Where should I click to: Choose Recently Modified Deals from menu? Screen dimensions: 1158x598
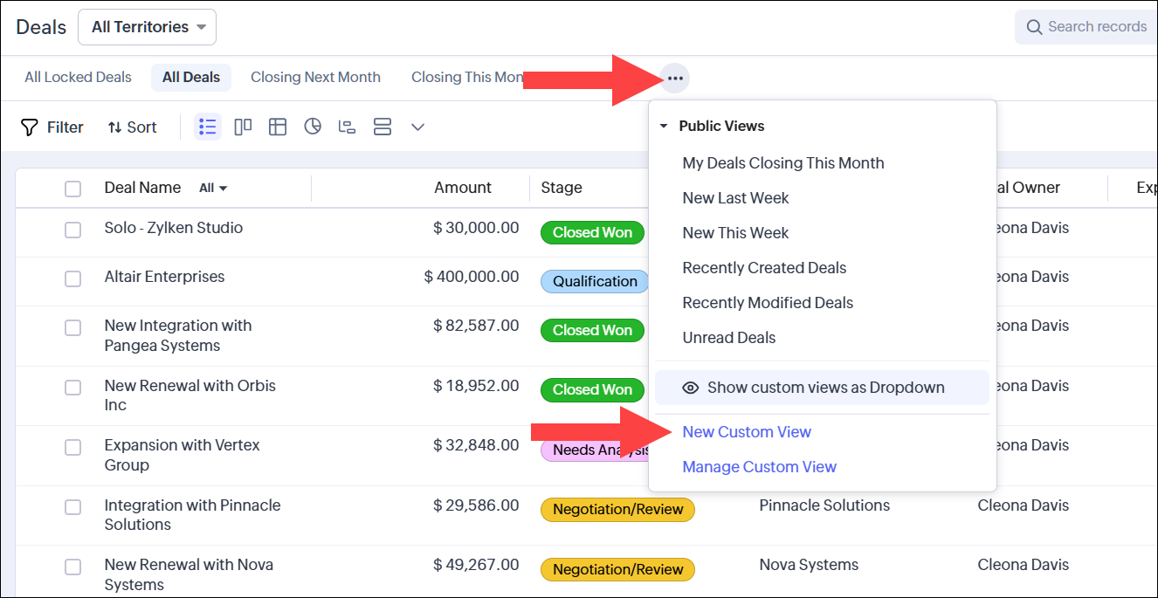pyautogui.click(x=768, y=303)
